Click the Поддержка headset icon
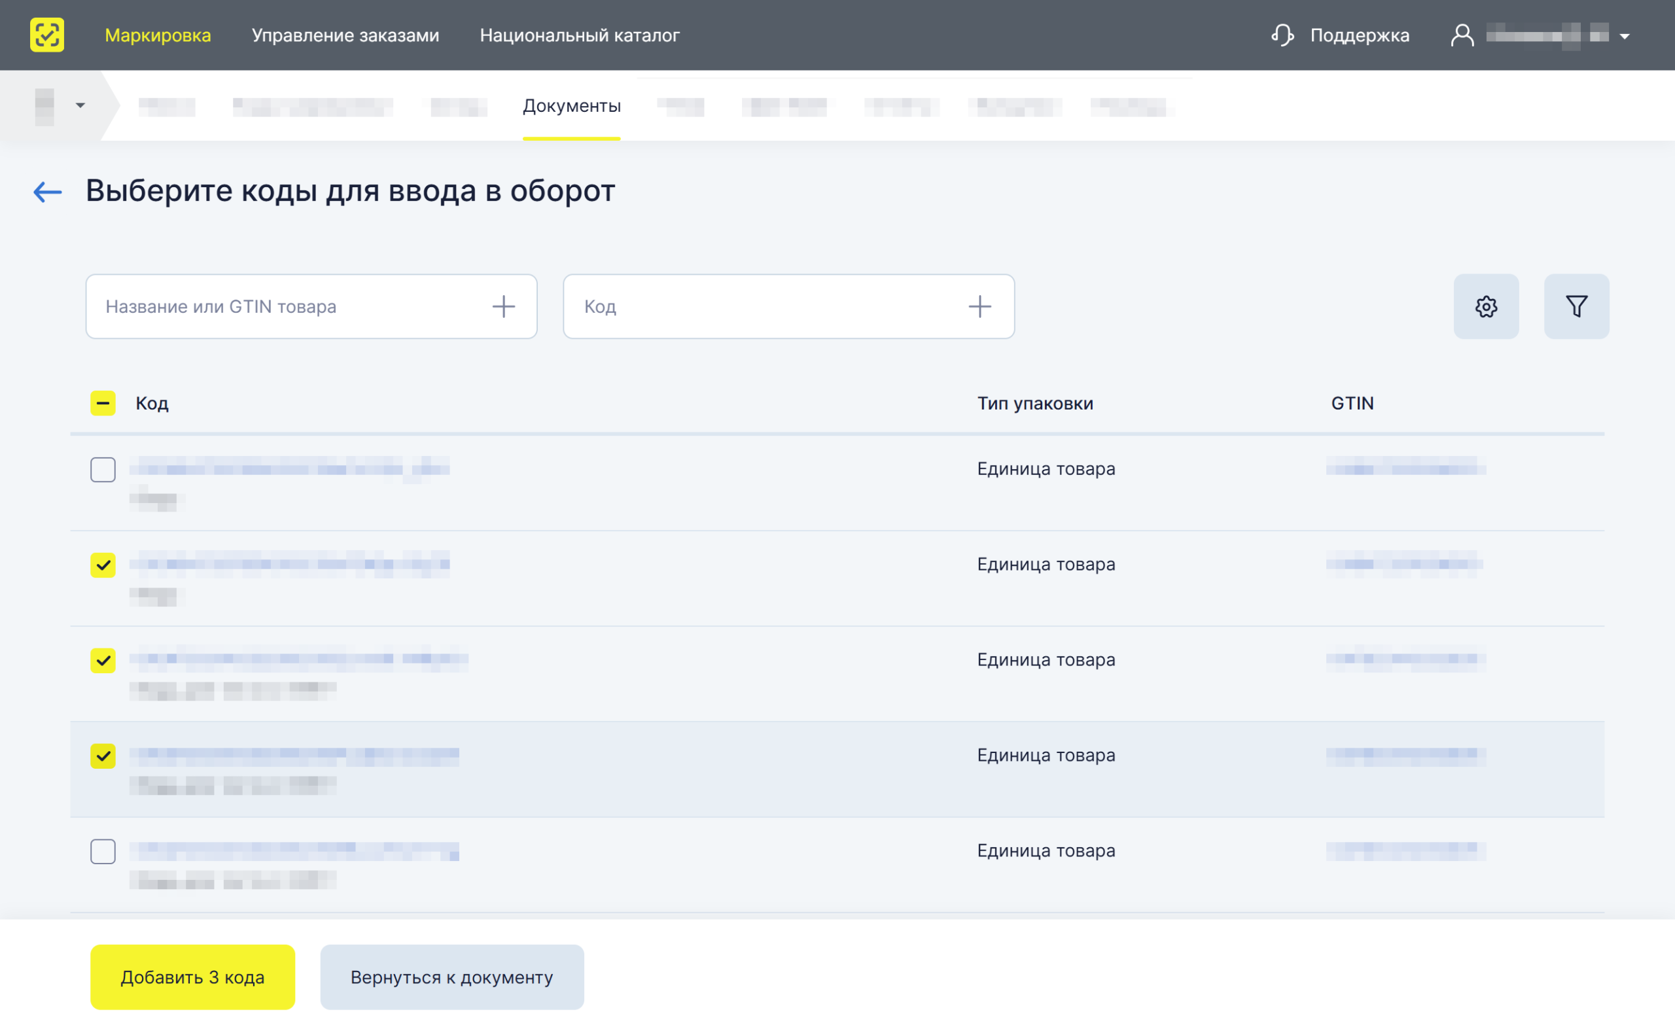 1282,35
